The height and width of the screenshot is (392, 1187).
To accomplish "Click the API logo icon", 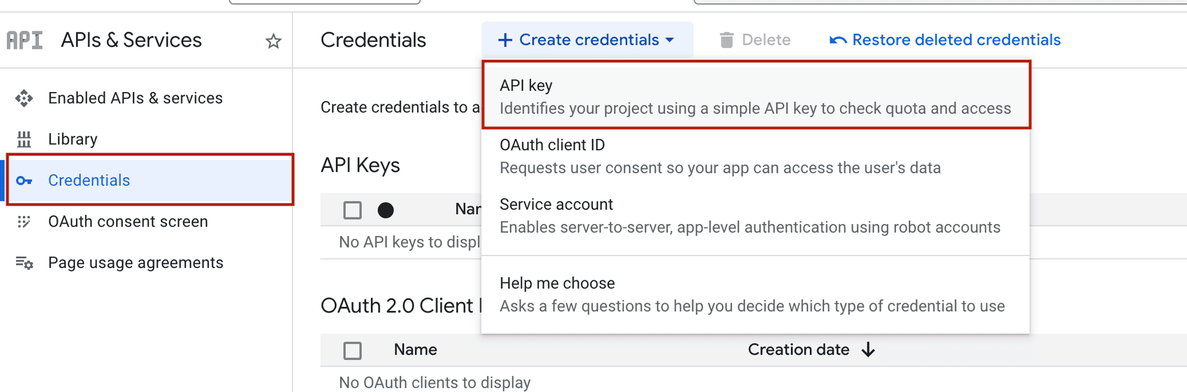I will point(24,40).
